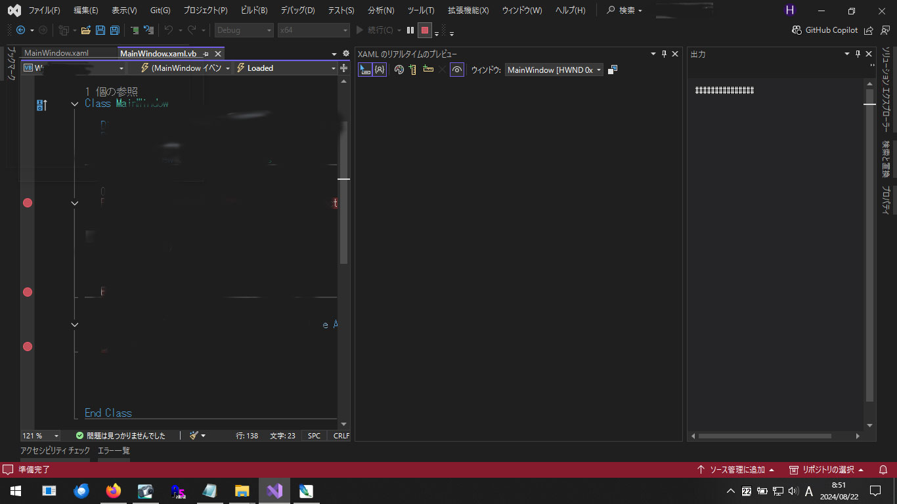Open the ウィンドウ(W) menu

click(522, 10)
